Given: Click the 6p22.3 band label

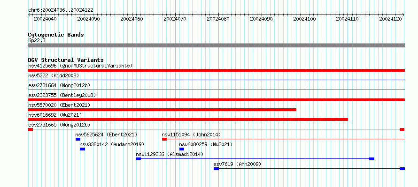Looking at the screenshot, I should [37, 40].
